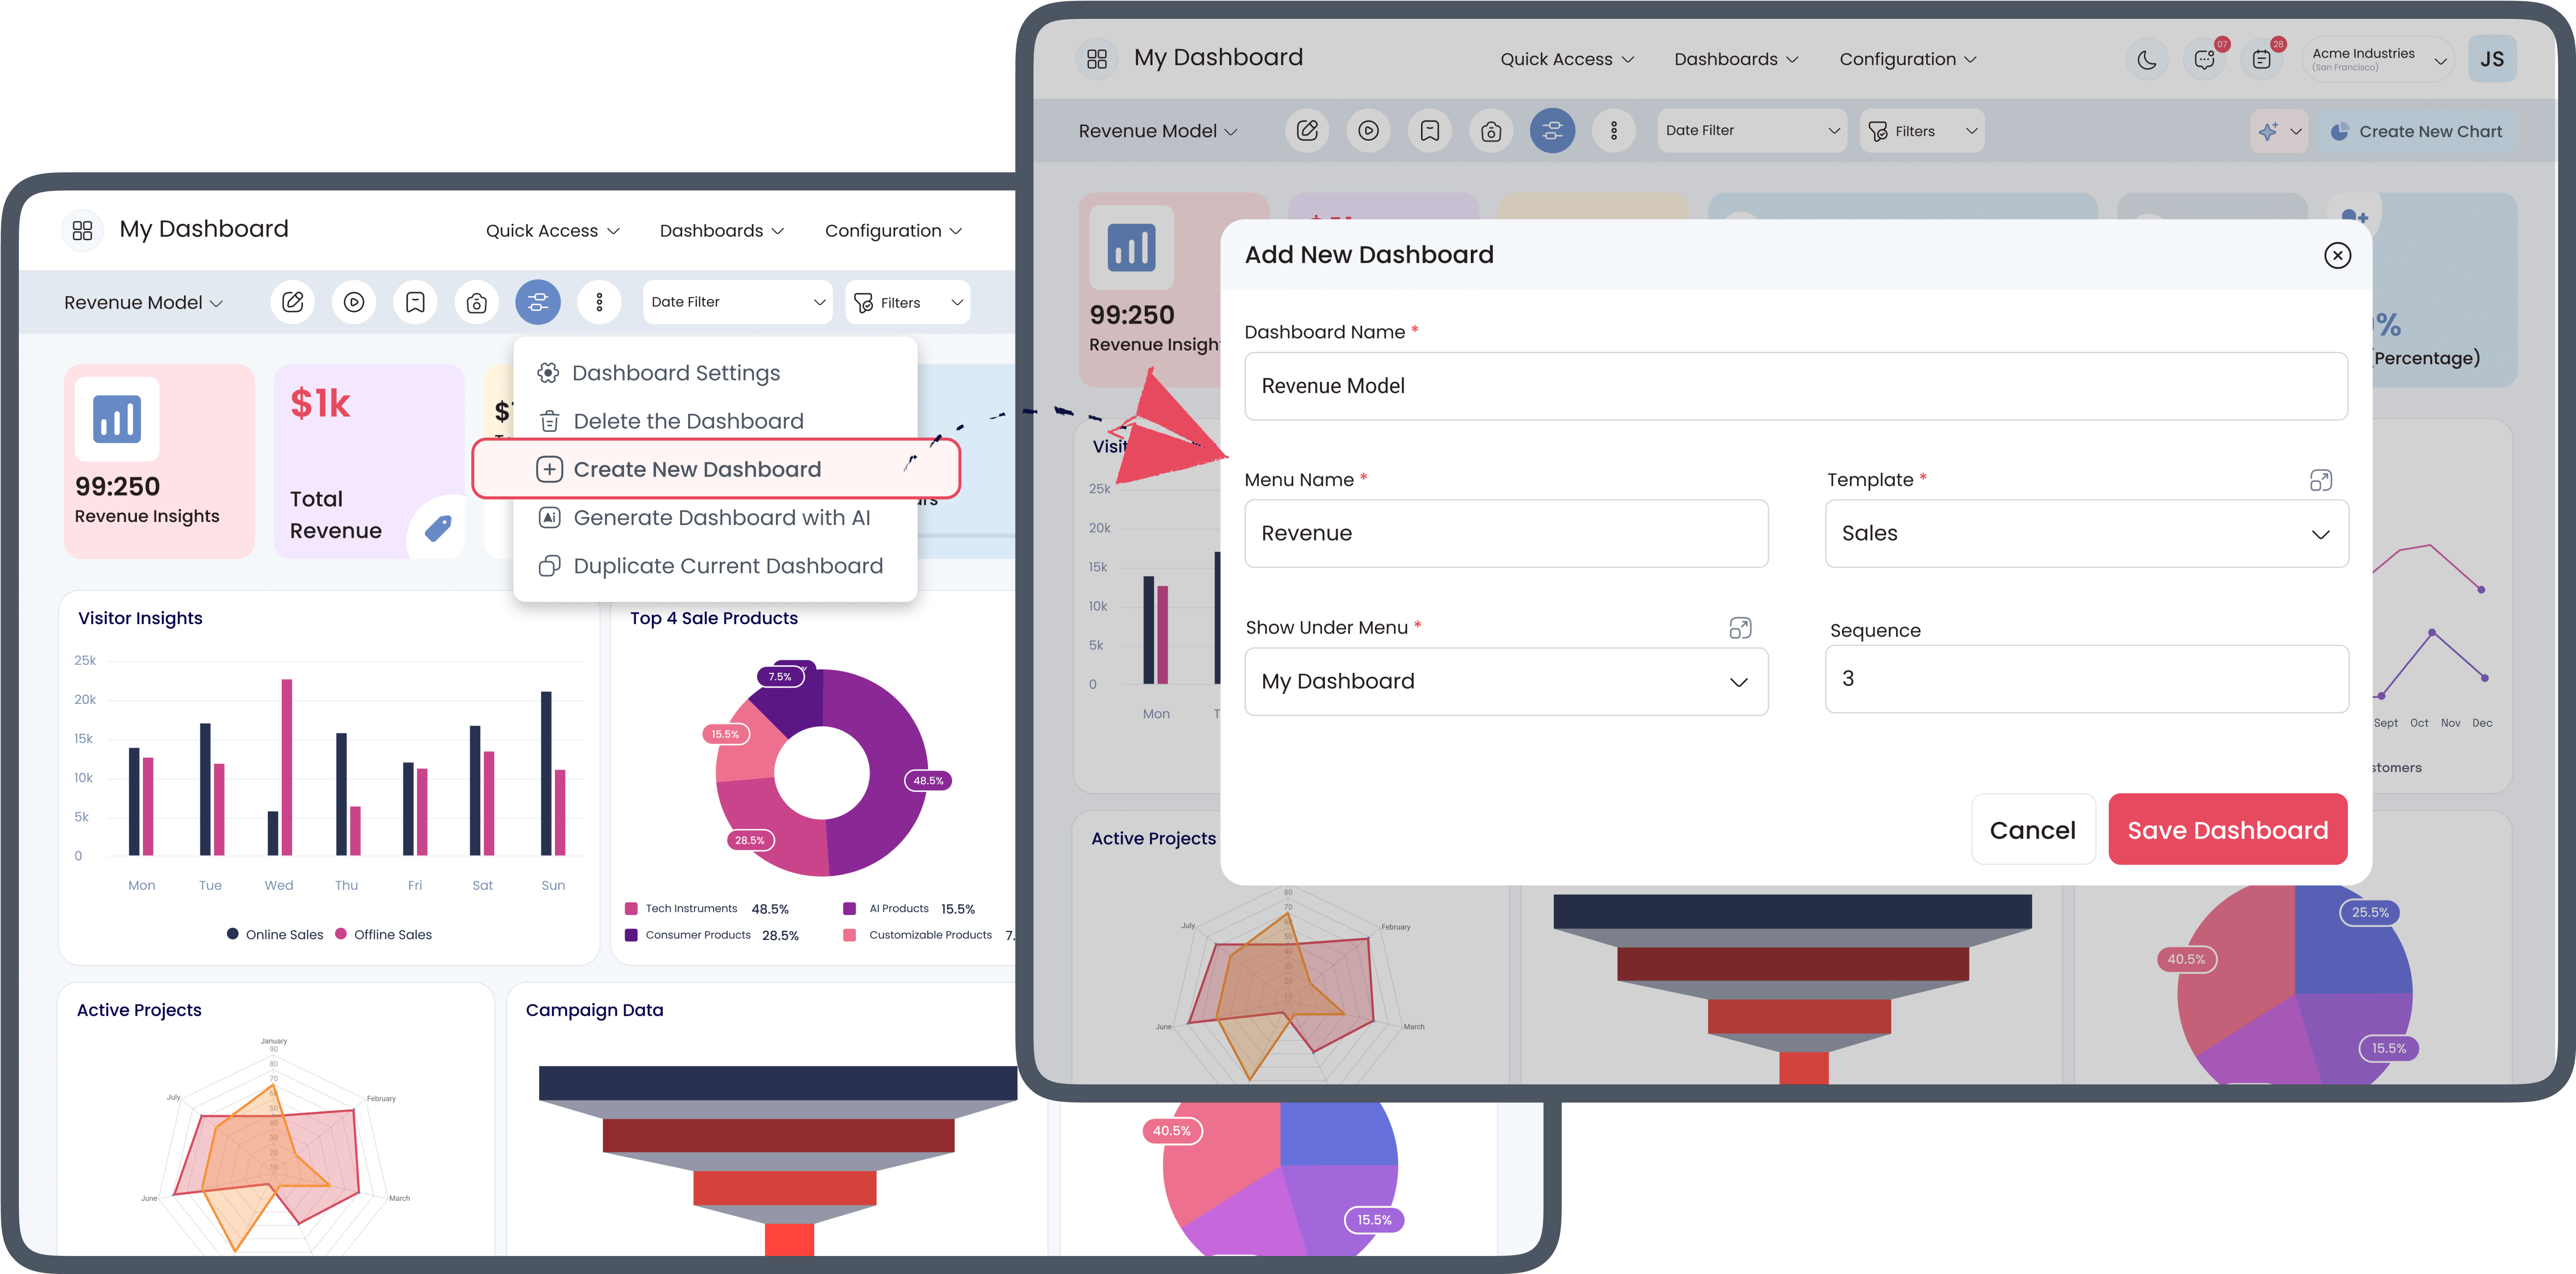Click bookmark icon in right toolbar
Screen dimensions: 2576x1274
click(x=1430, y=131)
